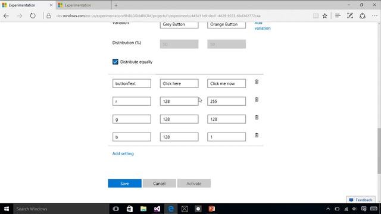The height and width of the screenshot is (214, 381).
Task: Open the touch keyboard from tray
Action: 374,209
